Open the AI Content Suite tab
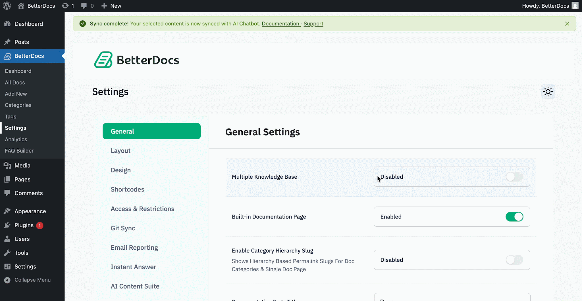The height and width of the screenshot is (301, 582). [135, 286]
